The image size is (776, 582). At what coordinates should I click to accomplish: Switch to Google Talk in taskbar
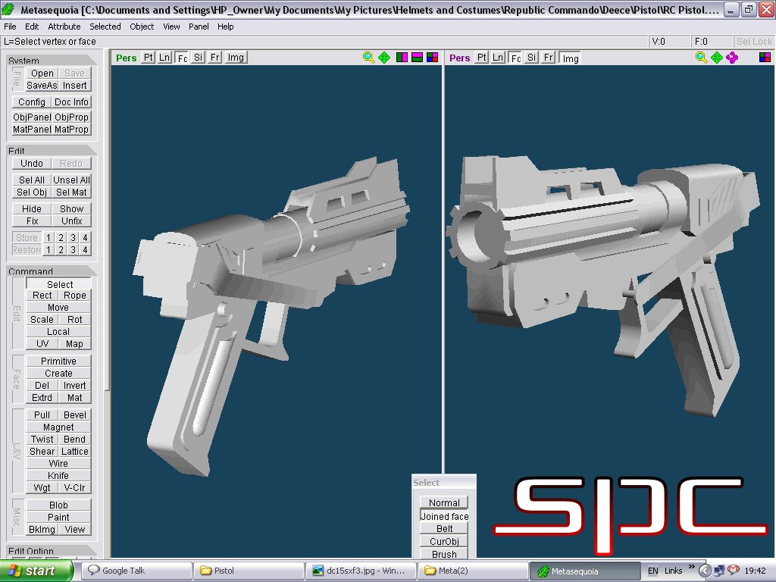click(136, 571)
